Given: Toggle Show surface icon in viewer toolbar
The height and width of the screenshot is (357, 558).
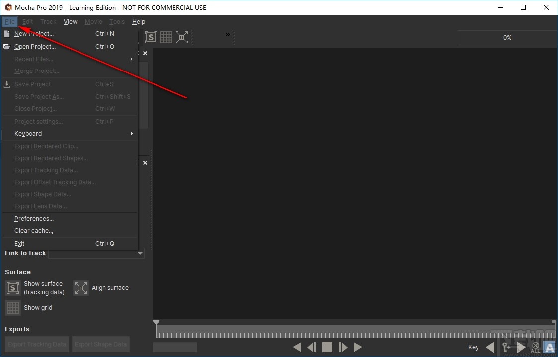Looking at the screenshot, I should (151, 37).
